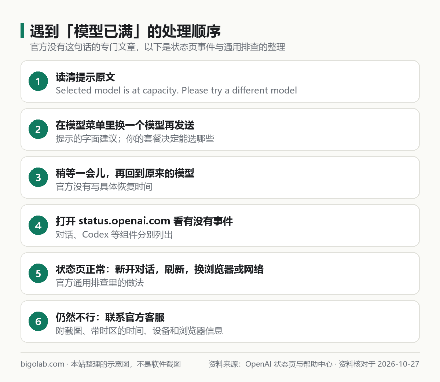Click the green number 2 circle
This screenshot has height=382, width=440.
point(38,129)
